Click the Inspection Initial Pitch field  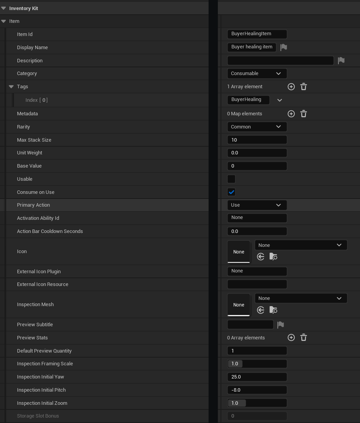coord(257,390)
